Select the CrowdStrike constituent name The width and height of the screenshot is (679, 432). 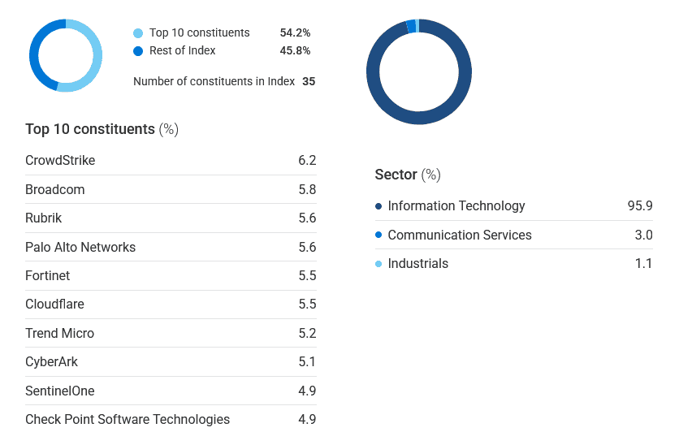(60, 161)
